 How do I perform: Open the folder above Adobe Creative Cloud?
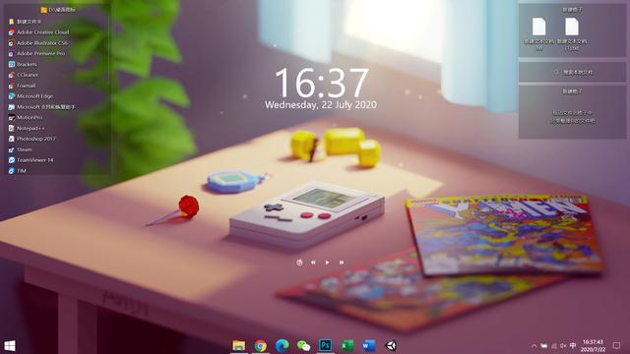25,22
